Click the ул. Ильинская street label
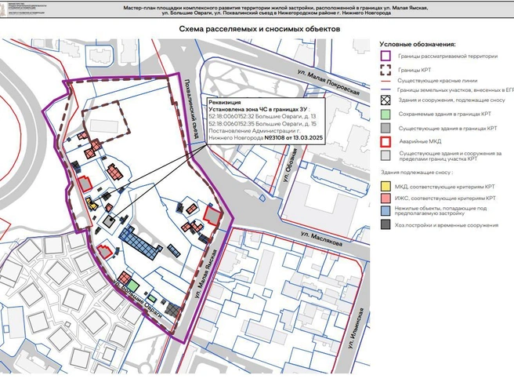Screen dimensions: 514x386 [x=356, y=328]
